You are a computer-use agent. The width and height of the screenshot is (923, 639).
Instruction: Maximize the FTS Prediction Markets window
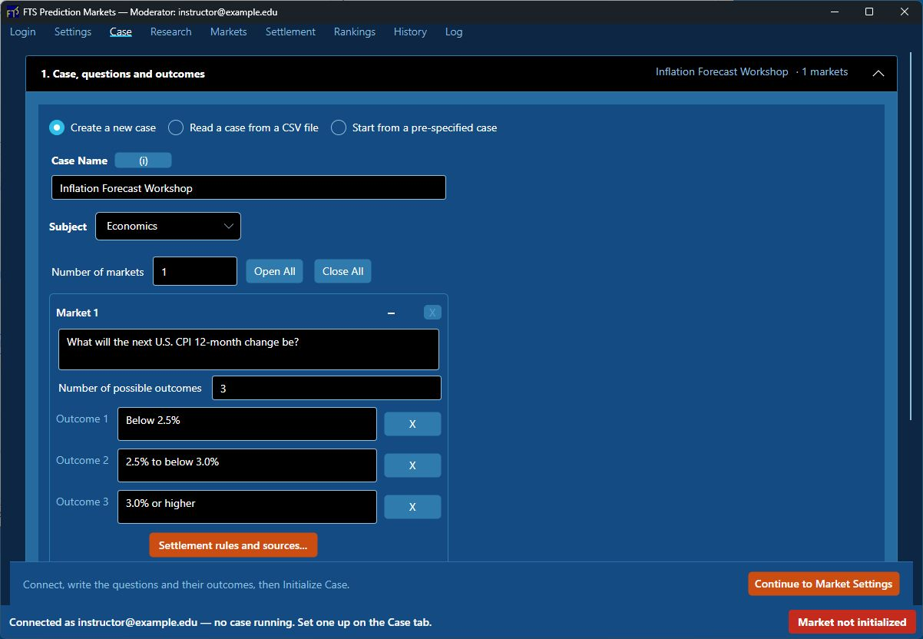(869, 12)
